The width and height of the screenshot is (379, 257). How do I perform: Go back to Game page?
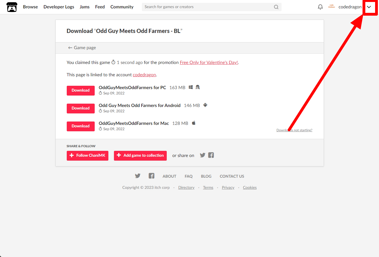point(82,48)
